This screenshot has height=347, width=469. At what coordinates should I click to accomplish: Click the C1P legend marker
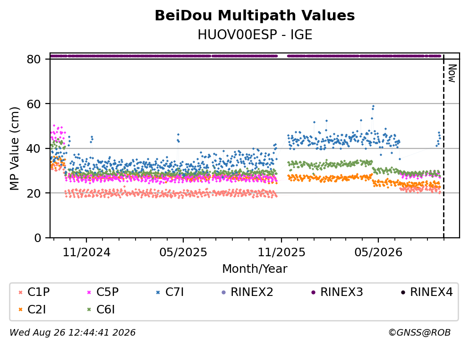click(20, 292)
